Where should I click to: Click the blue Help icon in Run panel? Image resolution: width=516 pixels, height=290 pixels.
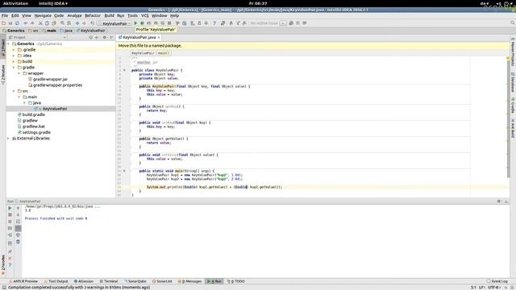pos(10,265)
